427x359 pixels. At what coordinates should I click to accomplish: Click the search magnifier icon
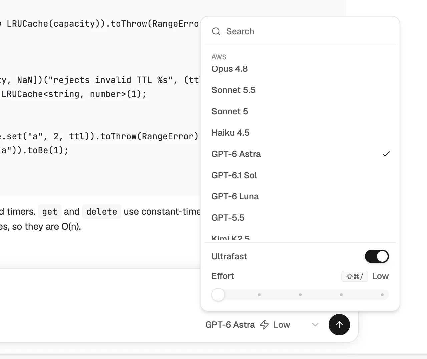tap(216, 31)
